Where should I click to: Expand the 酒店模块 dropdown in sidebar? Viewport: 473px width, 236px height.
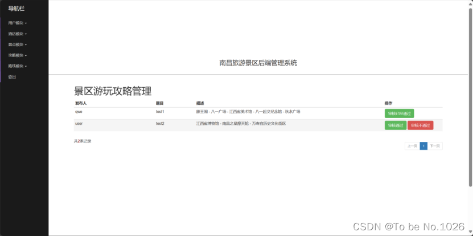pos(17,34)
